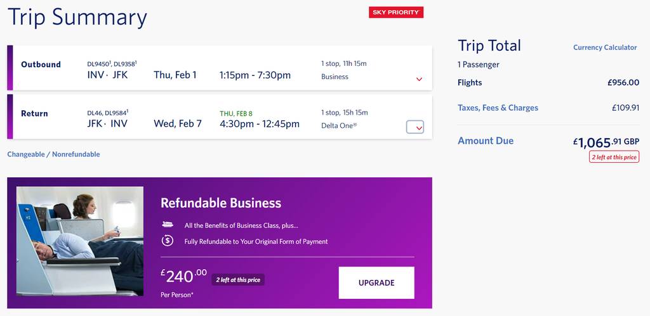
Task: Click the red '2 left at this price' badge
Action: (x=614, y=157)
